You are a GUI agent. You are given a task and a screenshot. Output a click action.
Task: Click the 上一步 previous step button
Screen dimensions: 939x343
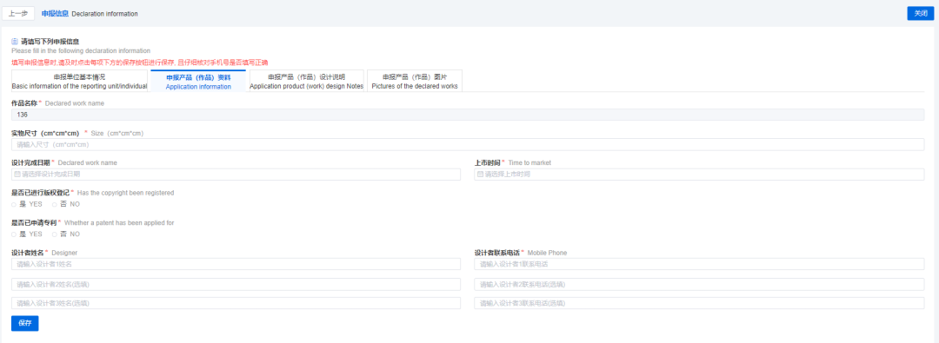coord(18,13)
